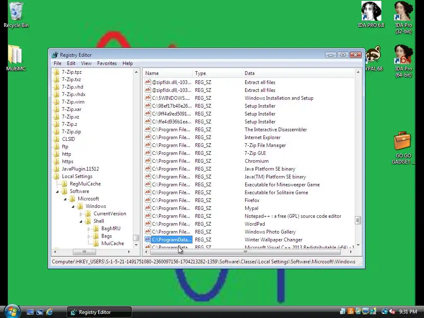Viewport: 424px width, 318px height.
Task: Click the 9:31 PM taskbar clock
Action: click(408, 311)
